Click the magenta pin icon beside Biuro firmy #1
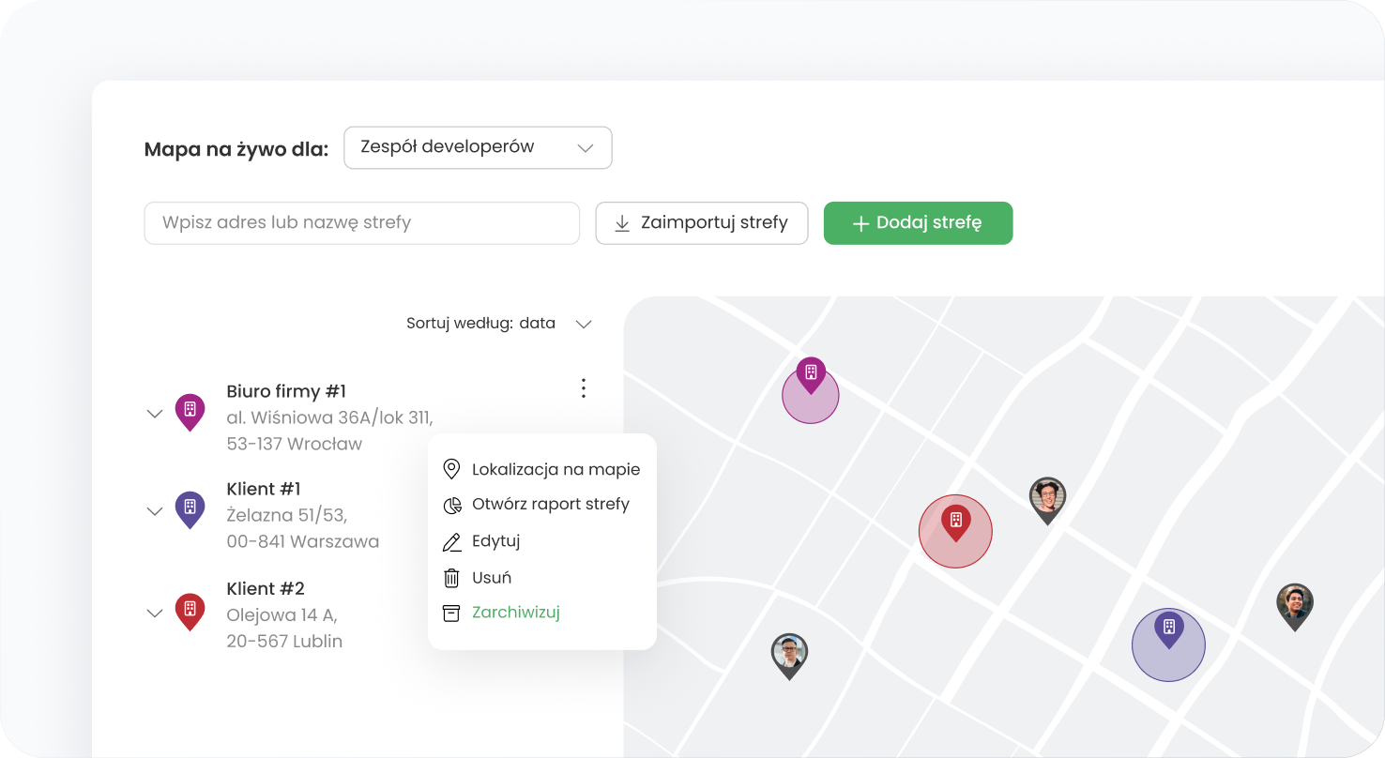This screenshot has width=1385, height=758. tap(190, 411)
